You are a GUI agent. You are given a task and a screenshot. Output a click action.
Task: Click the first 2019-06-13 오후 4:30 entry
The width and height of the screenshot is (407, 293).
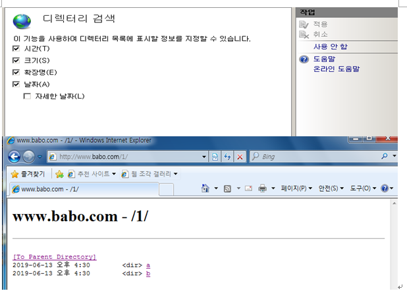(51, 265)
